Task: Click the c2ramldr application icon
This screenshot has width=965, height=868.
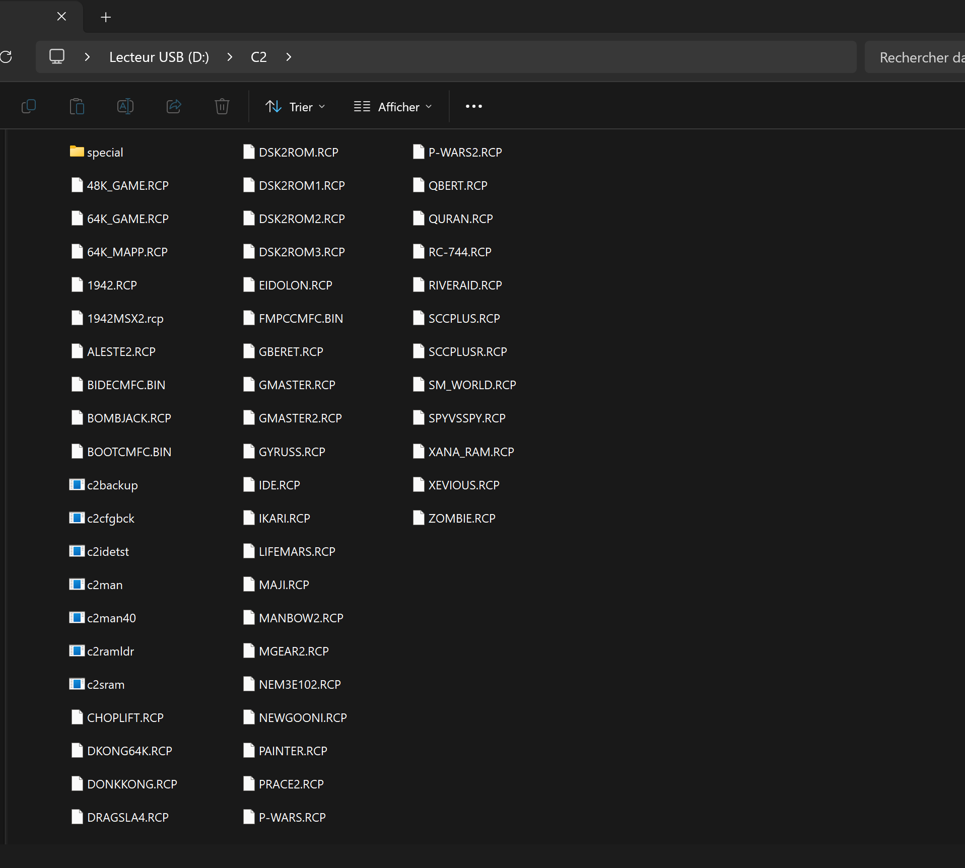Action: coord(77,650)
